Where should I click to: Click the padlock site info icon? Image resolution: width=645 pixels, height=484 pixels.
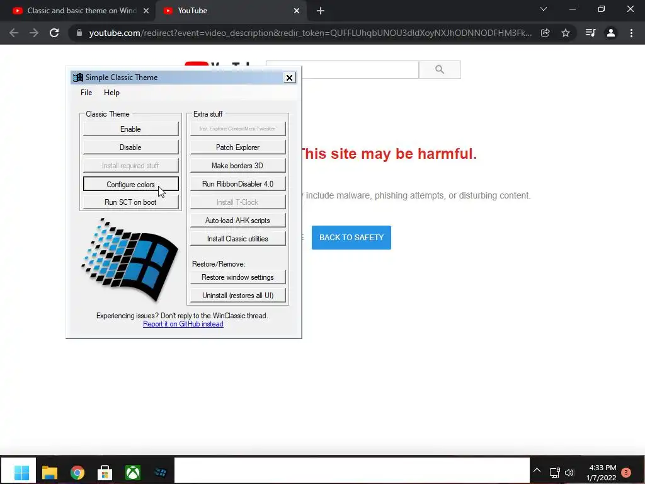tap(79, 33)
